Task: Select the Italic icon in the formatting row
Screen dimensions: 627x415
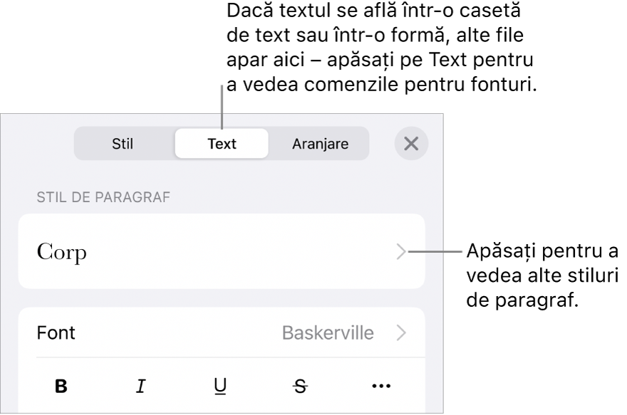Action: pos(141,388)
